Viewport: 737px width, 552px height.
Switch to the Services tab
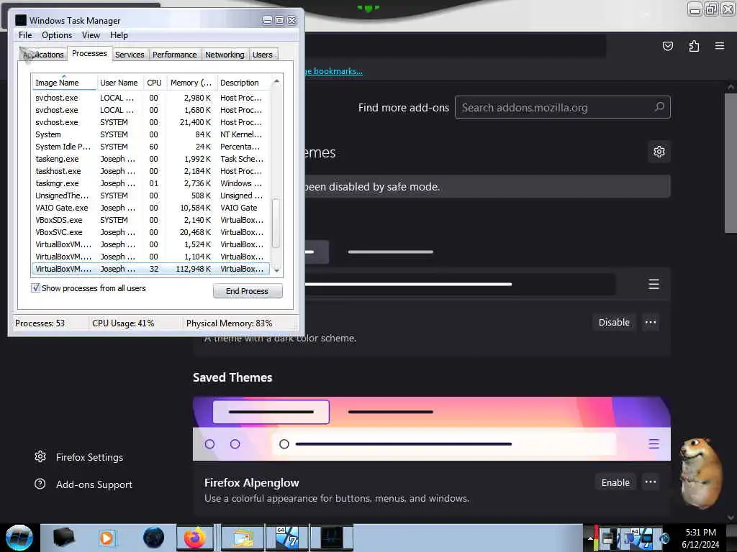[x=130, y=55]
